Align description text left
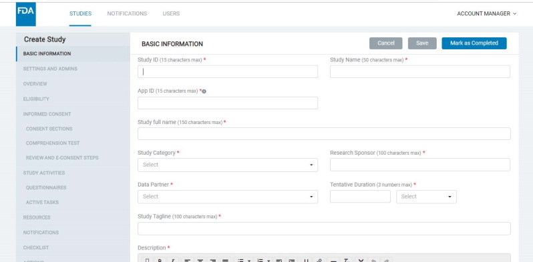The width and height of the screenshot is (533, 262). point(187,260)
